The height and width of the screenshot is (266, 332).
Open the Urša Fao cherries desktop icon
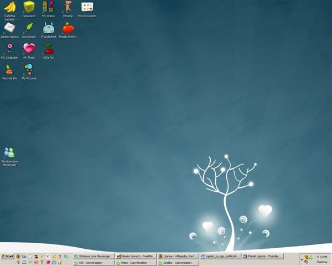[49, 51]
